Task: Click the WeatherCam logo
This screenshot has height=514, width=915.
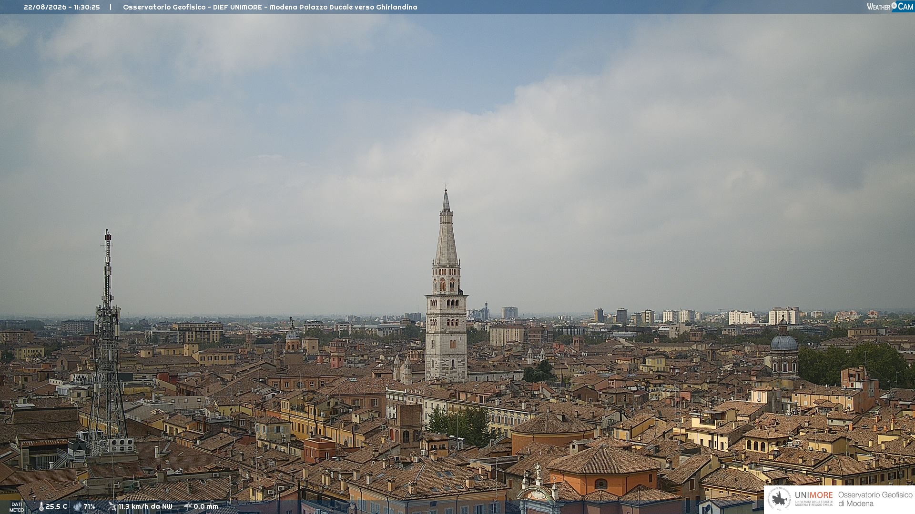Action: [890, 6]
